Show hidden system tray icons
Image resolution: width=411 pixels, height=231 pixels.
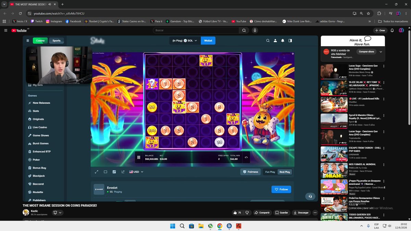[362, 226]
